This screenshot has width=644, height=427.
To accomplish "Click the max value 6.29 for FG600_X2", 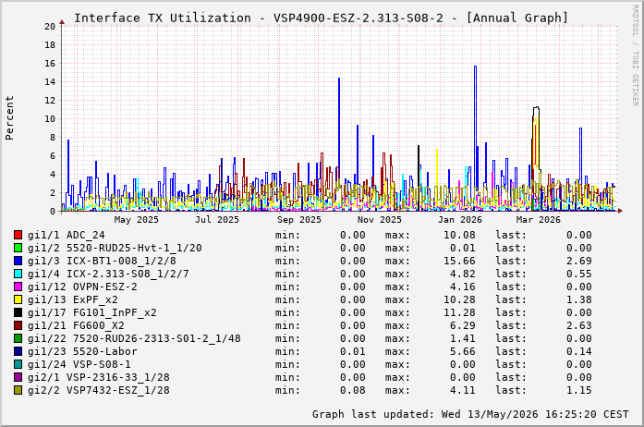I will coord(463,325).
